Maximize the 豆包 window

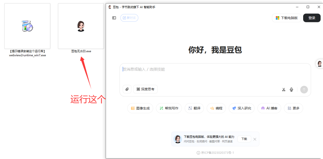pos(308,7)
